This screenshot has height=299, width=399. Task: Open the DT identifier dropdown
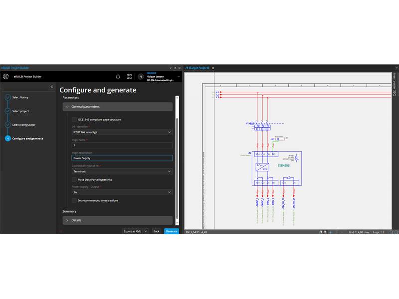122,132
